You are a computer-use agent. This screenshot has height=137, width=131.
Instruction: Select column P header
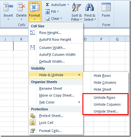(x=101, y=39)
